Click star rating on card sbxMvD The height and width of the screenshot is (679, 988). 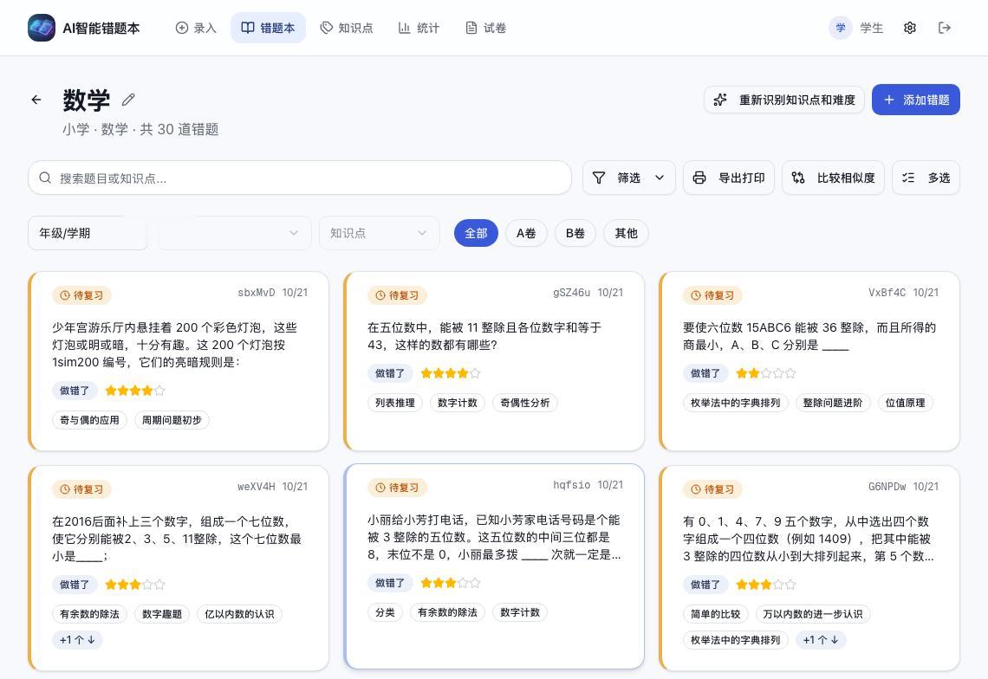pos(135,391)
